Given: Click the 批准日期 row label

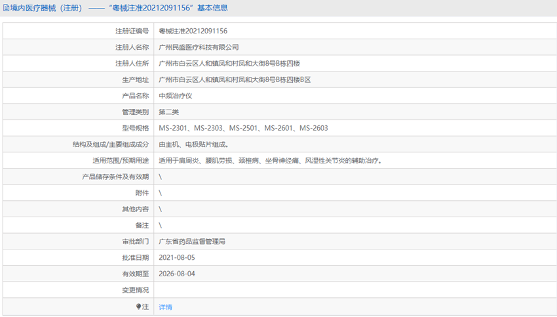Looking at the screenshot, I should [136, 257].
